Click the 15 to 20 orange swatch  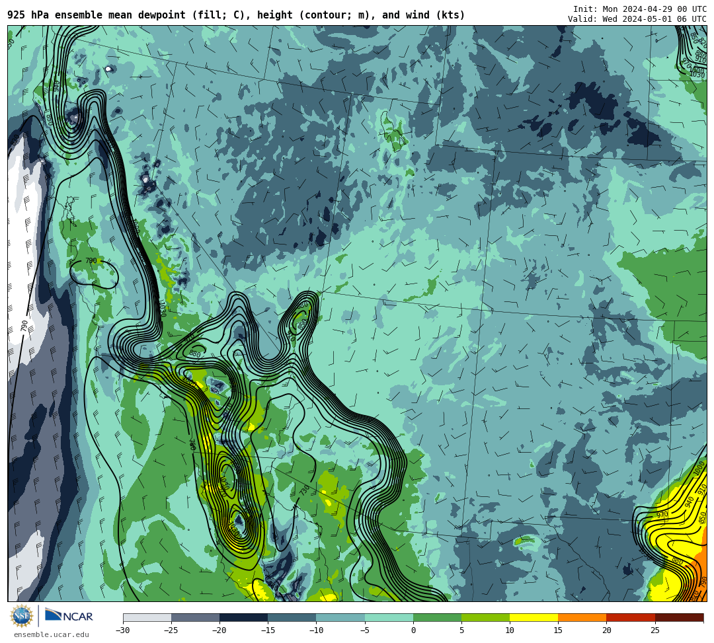coord(582,617)
